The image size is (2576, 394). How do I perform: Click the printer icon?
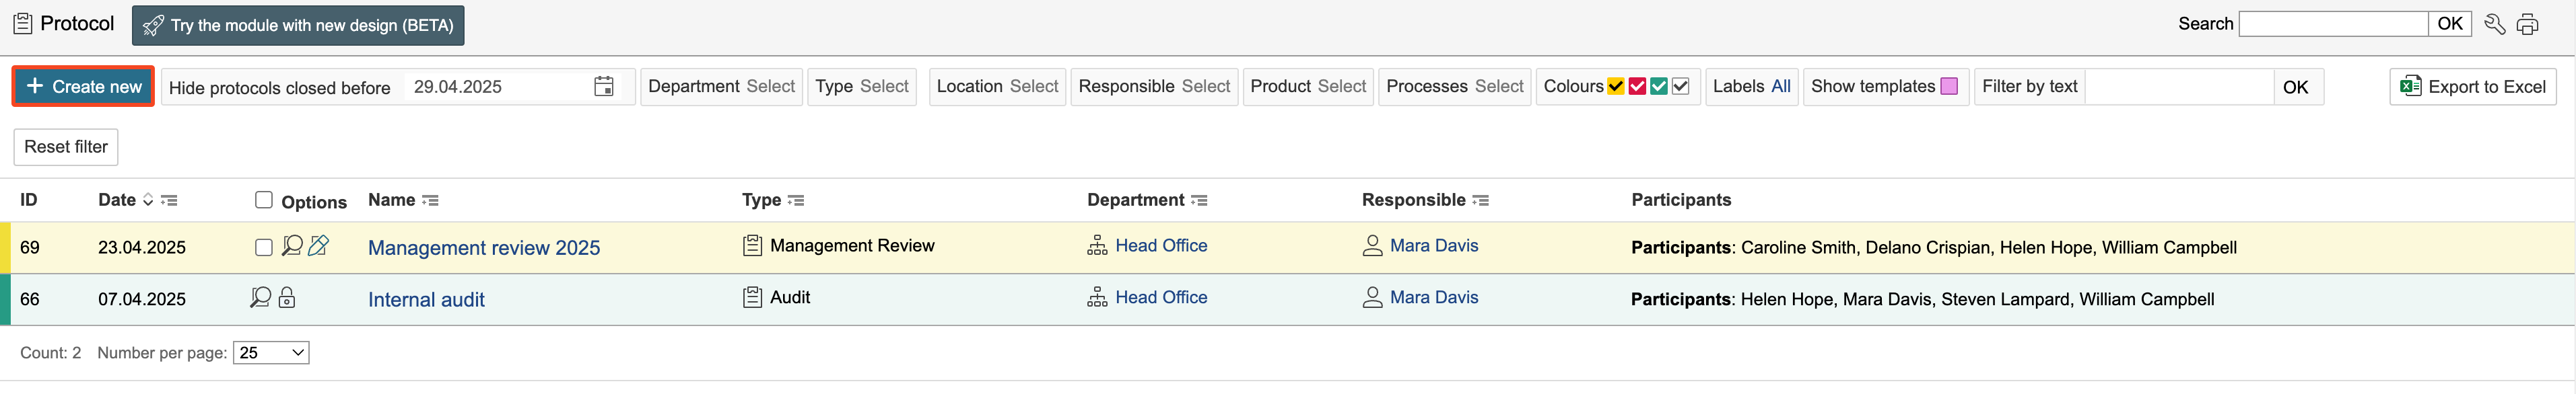[2527, 25]
